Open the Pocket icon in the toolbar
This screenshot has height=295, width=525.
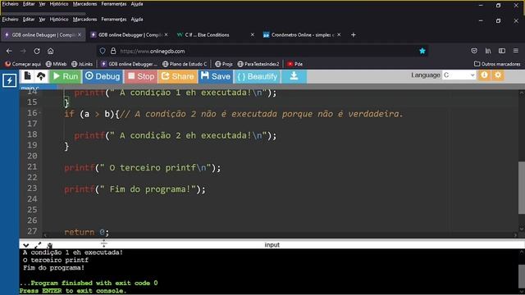click(474, 51)
